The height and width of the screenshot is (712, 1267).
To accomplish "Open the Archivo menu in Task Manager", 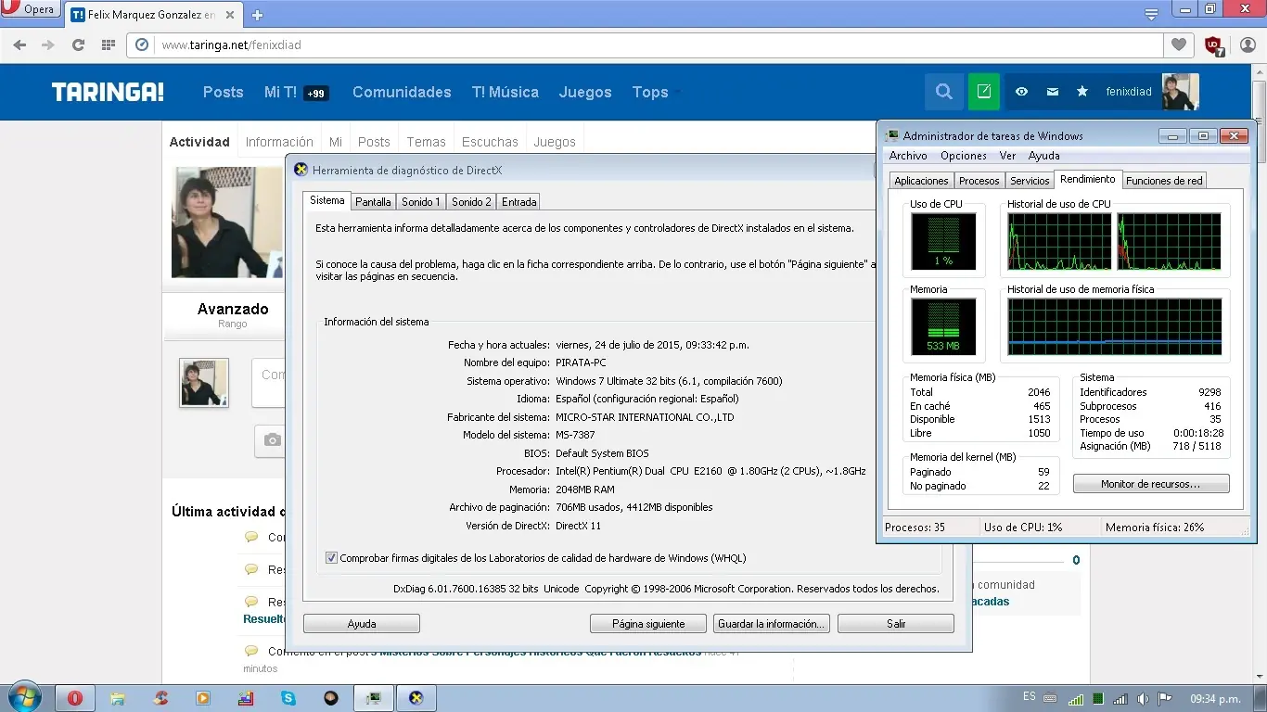I will click(908, 156).
